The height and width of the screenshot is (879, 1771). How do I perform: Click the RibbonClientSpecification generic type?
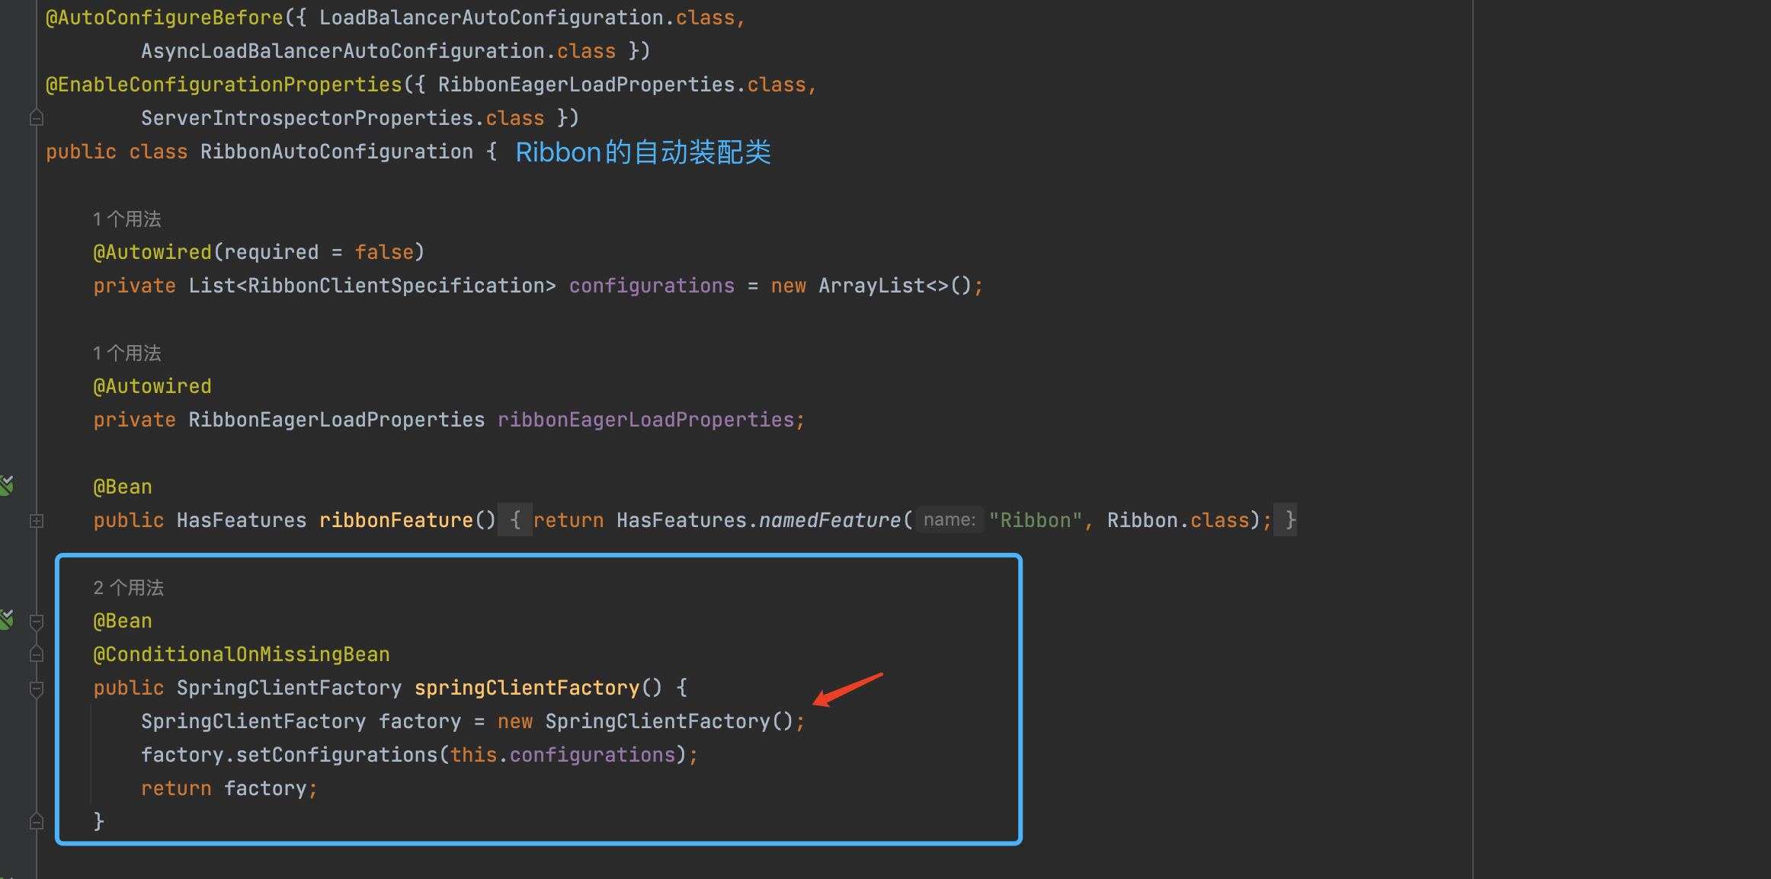[x=396, y=286]
